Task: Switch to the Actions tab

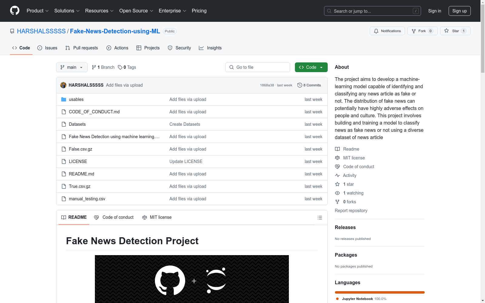Action: (x=117, y=48)
